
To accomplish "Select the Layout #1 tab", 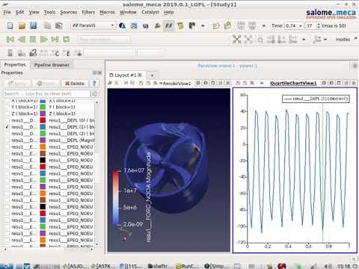I will click(x=126, y=75).
